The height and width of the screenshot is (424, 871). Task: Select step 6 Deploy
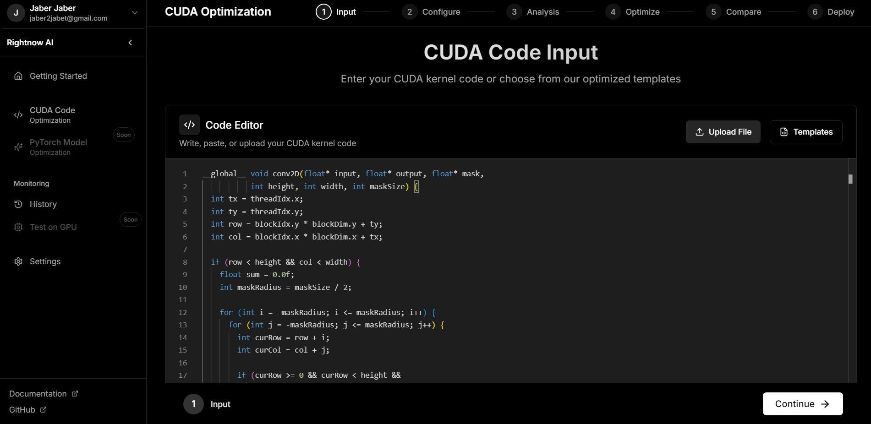click(831, 12)
